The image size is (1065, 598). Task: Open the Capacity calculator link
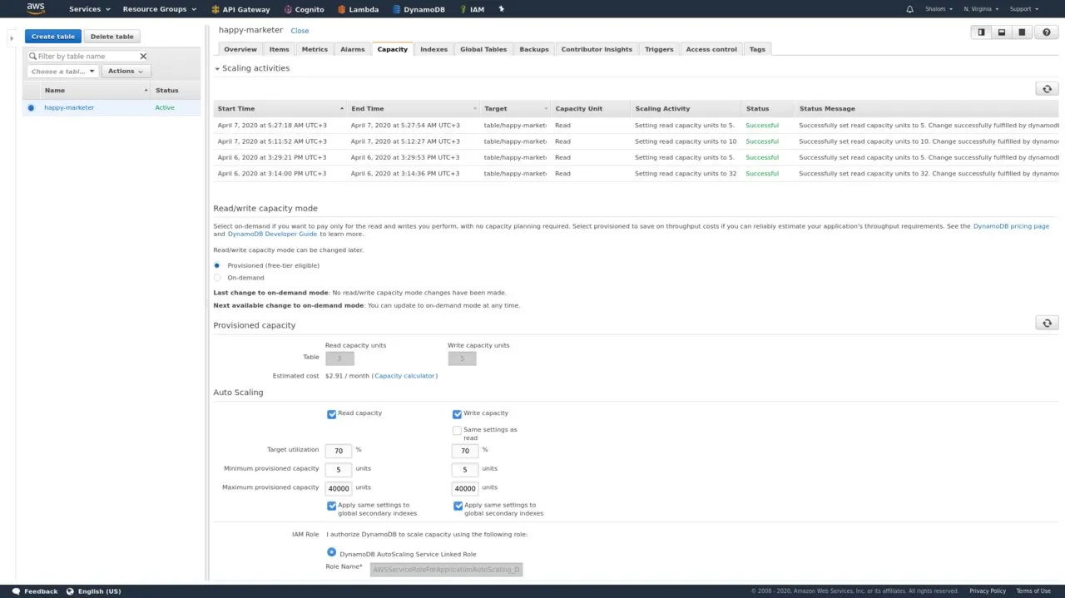404,376
